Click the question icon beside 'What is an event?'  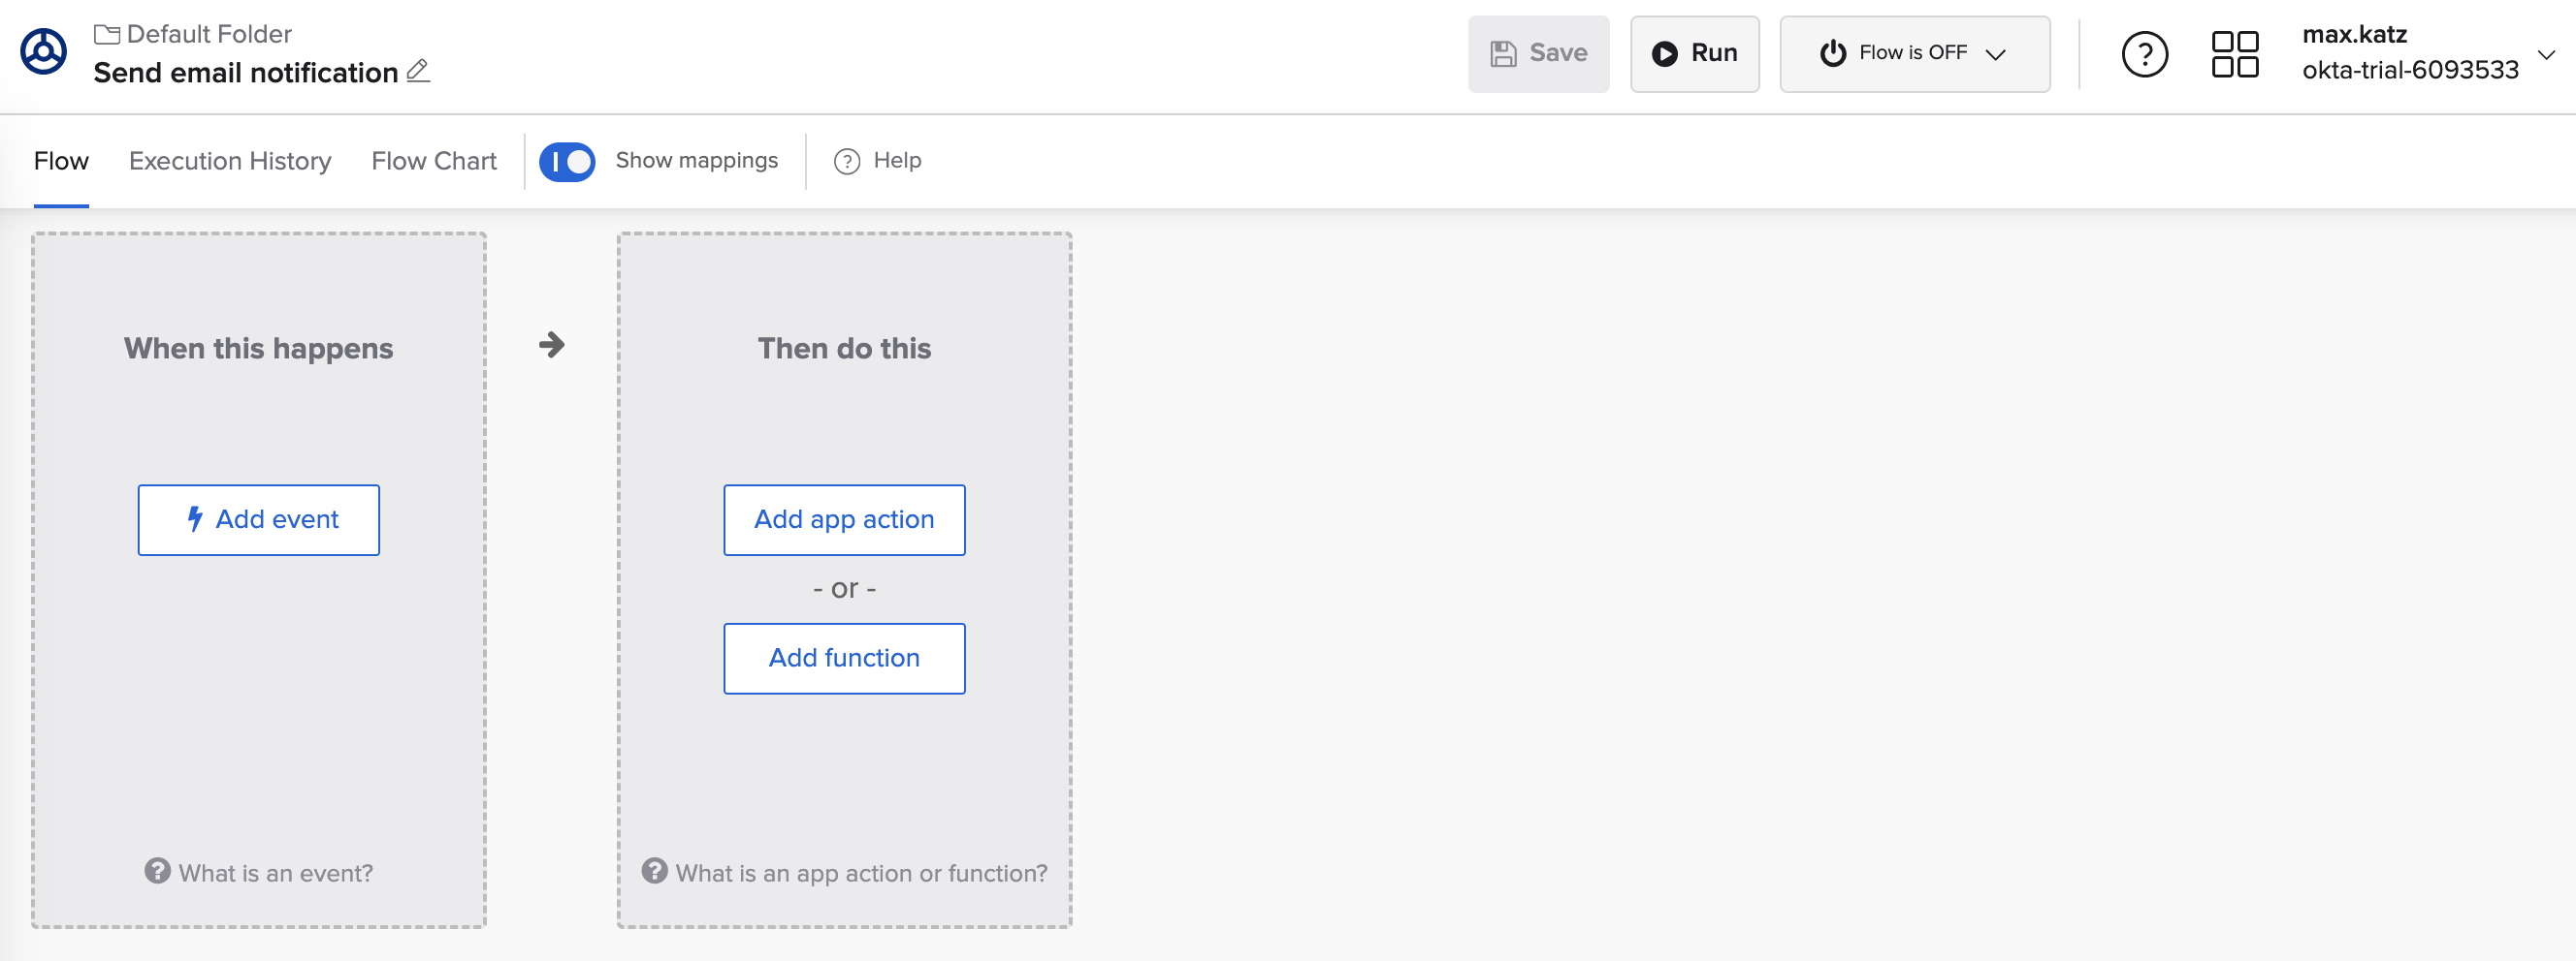(157, 871)
